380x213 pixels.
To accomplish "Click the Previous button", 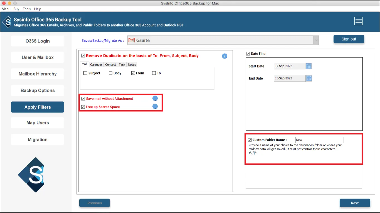I will [95, 203].
